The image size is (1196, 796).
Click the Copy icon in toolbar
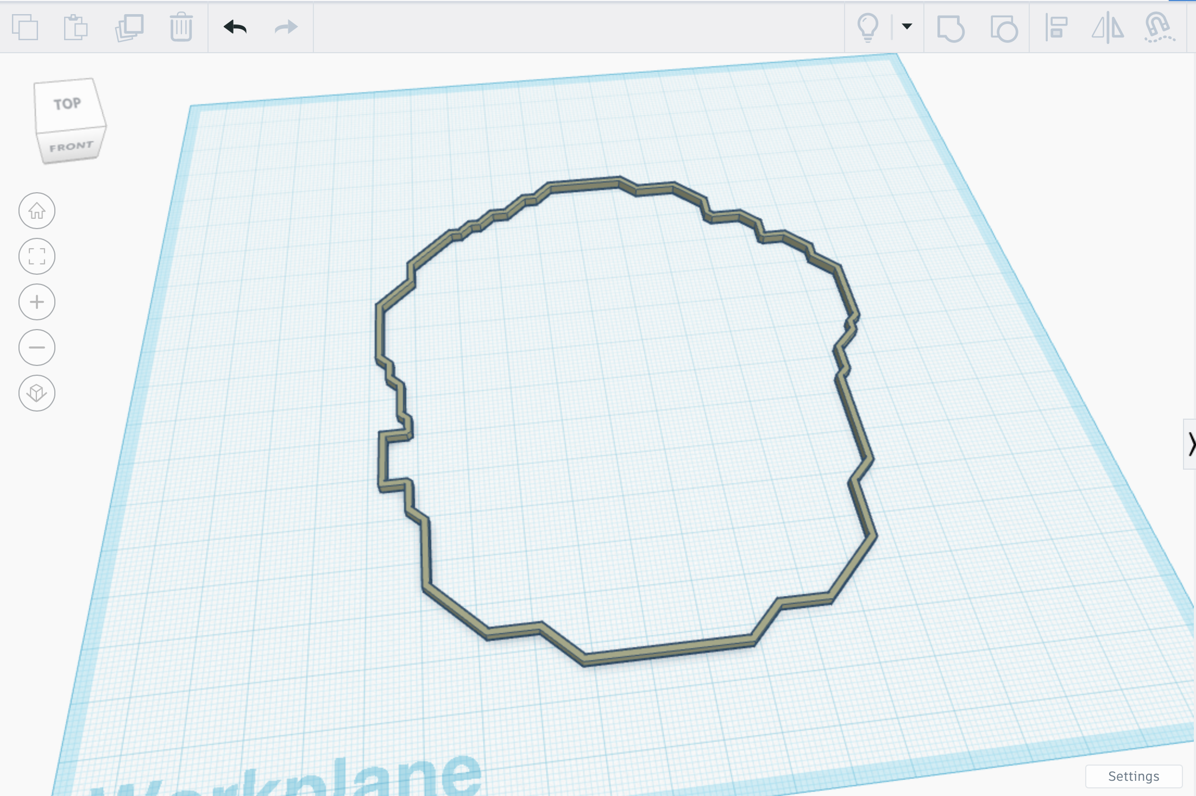pos(25,27)
